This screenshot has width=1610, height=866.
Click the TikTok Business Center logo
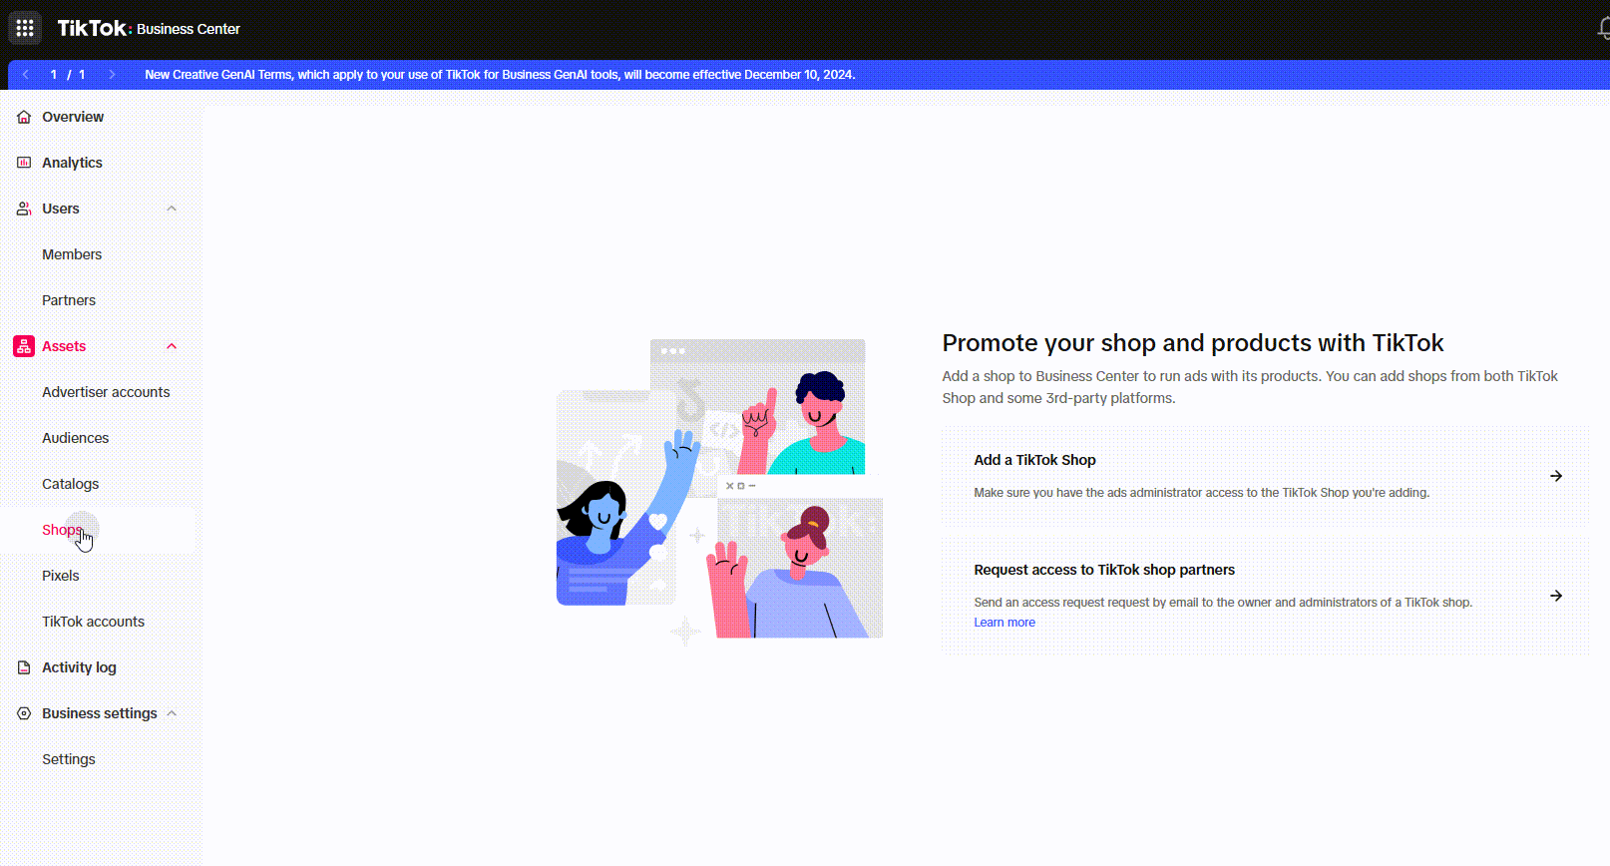click(x=149, y=29)
